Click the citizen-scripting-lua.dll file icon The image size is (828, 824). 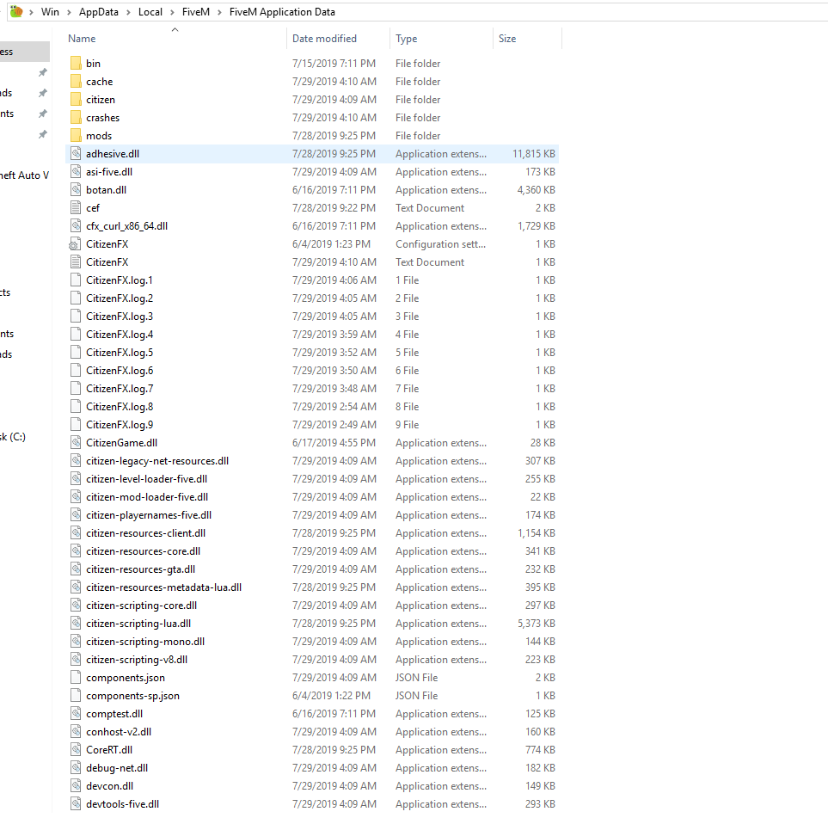pyautogui.click(x=76, y=624)
